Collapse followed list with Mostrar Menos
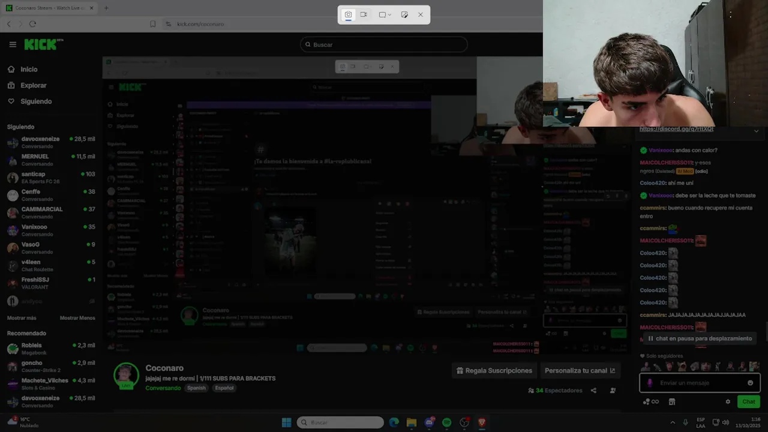Viewport: 768px width, 432px height. pyautogui.click(x=77, y=318)
